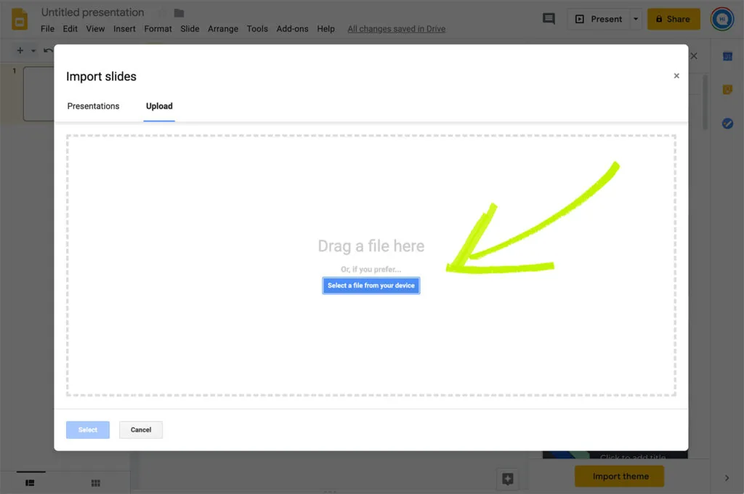This screenshot has height=494, width=744.
Task: Select slide 1 thumbnail in filmstrip
Action: [39, 94]
